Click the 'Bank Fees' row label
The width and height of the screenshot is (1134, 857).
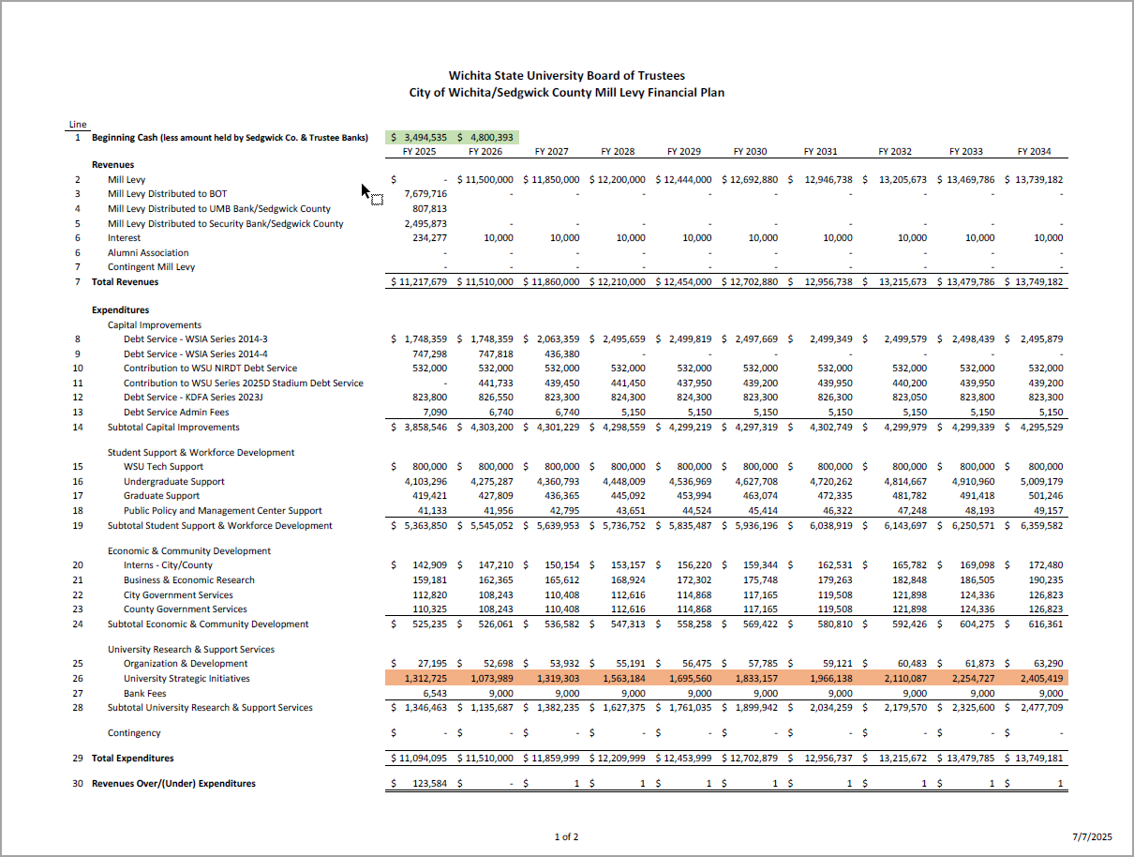(145, 693)
